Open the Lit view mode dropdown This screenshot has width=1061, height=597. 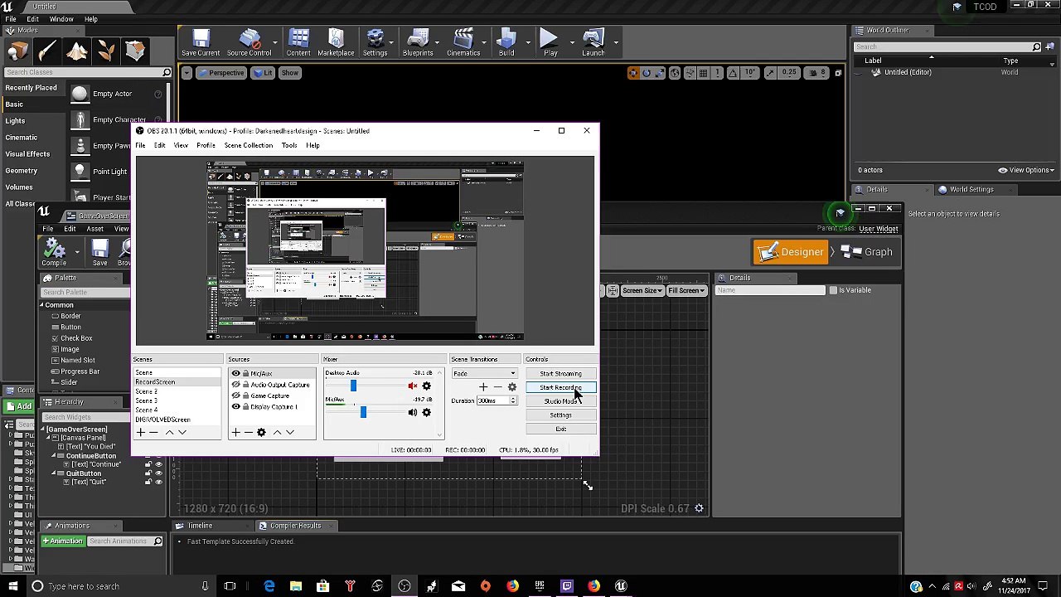coord(264,73)
